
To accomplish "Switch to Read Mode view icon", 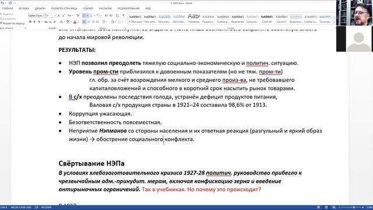I will [x=319, y=208].
